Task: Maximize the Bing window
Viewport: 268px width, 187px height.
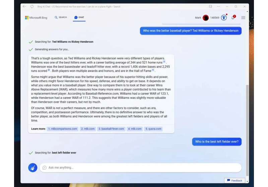Action: (x=236, y=6)
